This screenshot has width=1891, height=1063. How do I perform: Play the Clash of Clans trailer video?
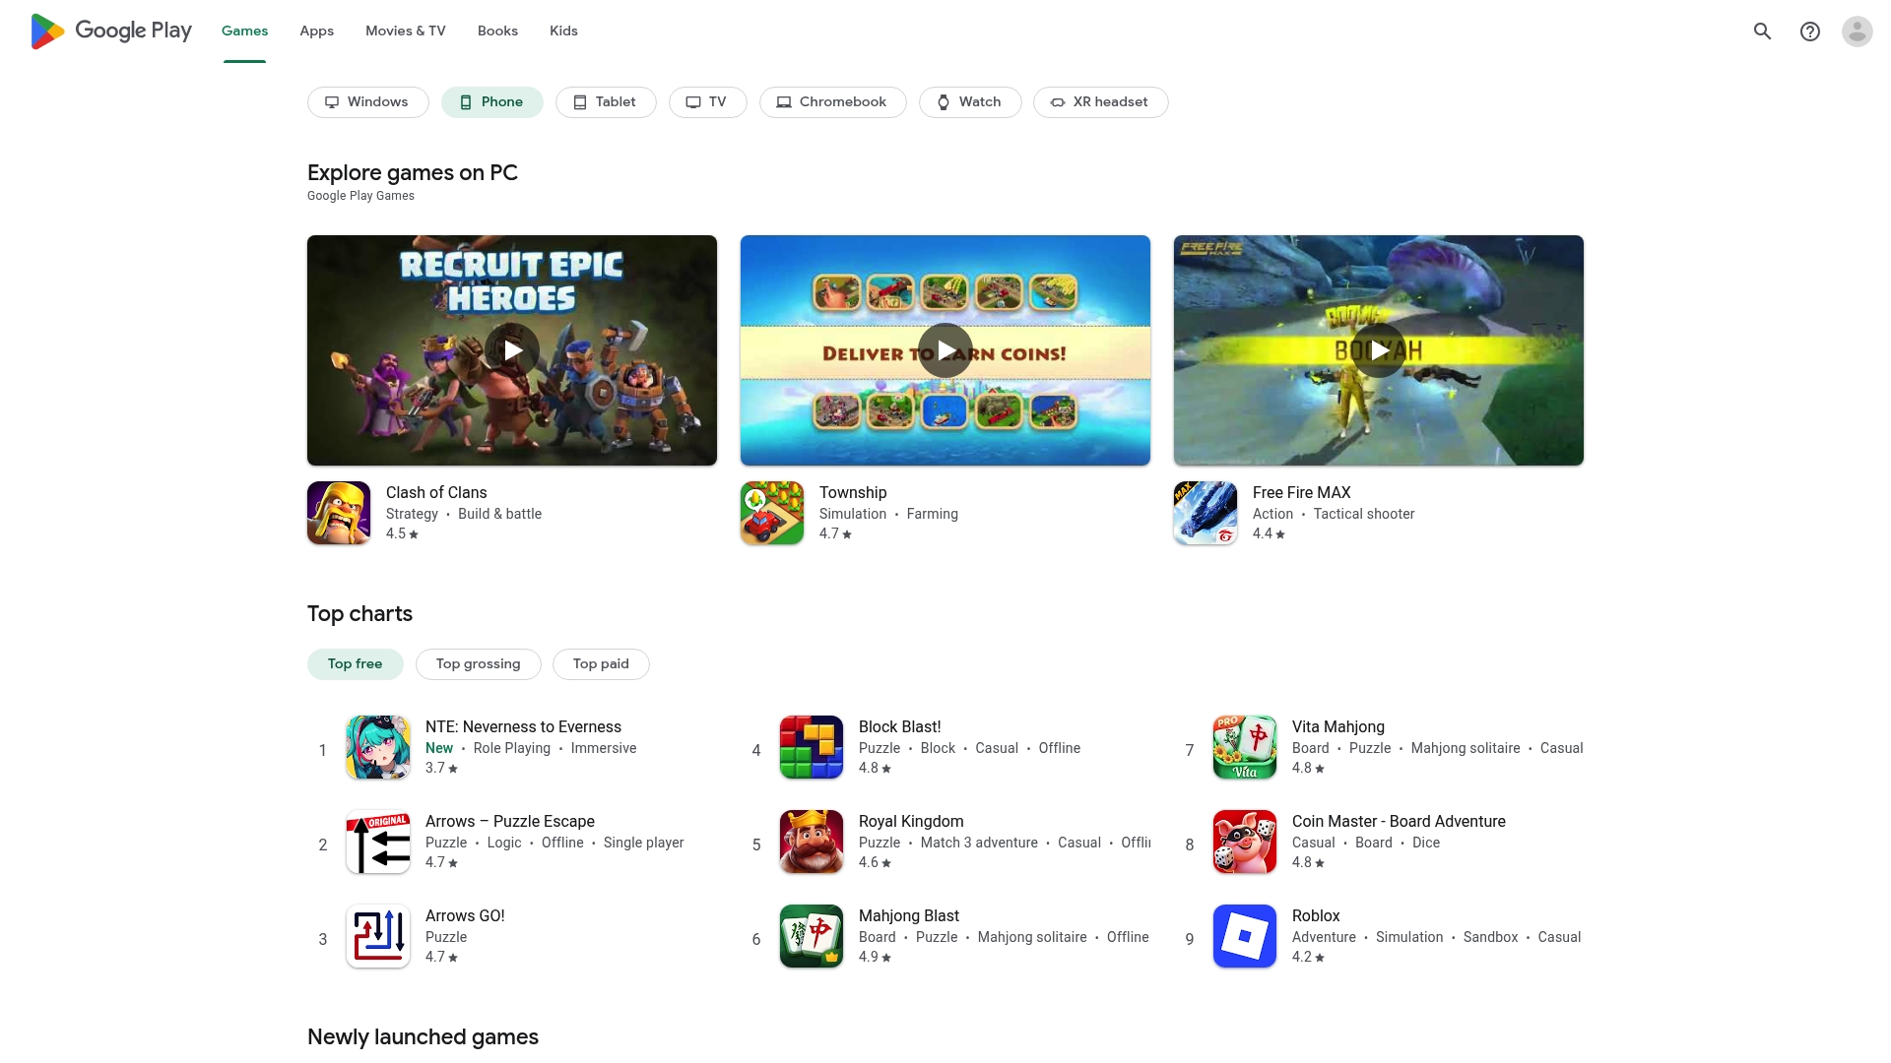pyautogui.click(x=512, y=350)
